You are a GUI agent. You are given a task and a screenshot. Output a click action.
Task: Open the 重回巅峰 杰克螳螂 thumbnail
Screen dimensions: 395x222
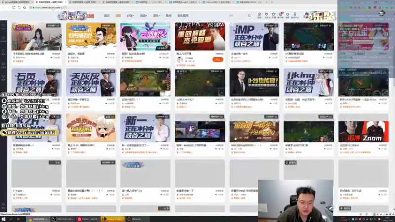click(x=200, y=37)
